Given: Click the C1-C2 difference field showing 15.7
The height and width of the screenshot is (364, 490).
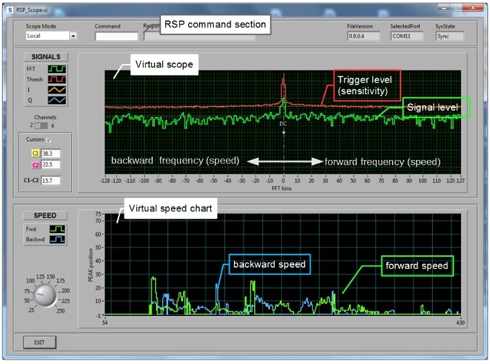Looking at the screenshot, I should tap(51, 180).
